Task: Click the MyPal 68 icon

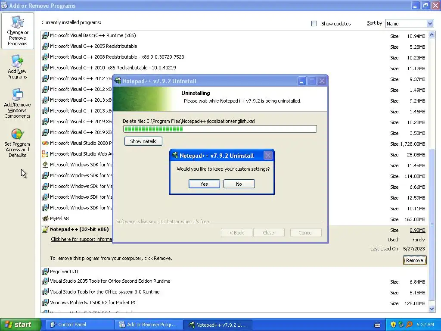Action: pos(45,219)
